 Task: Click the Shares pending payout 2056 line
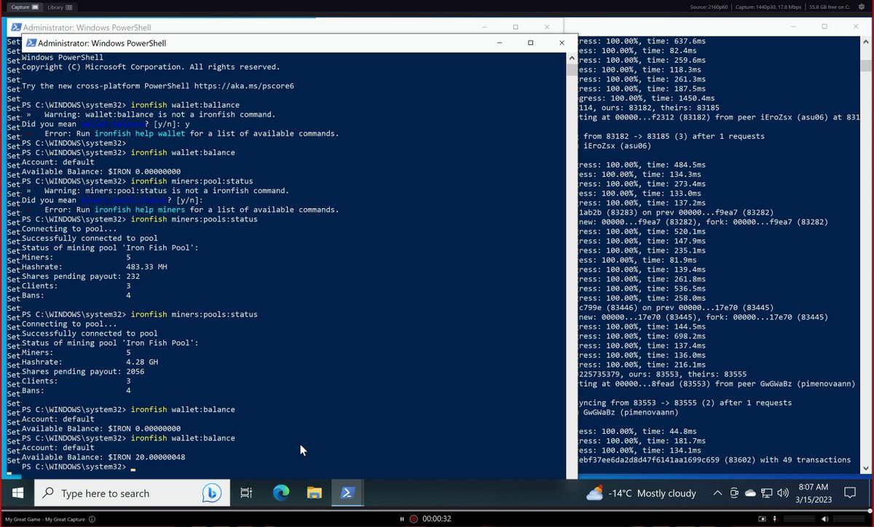coord(83,371)
